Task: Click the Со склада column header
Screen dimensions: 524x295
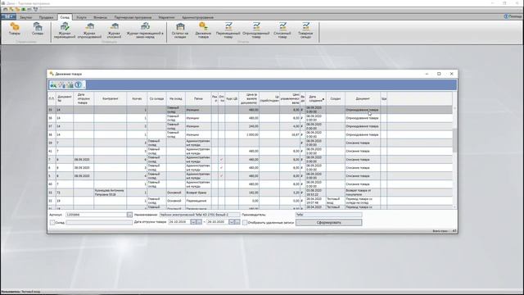Action: [156, 98]
